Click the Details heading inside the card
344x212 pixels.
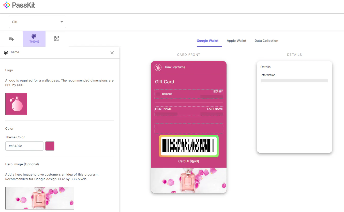(265, 67)
